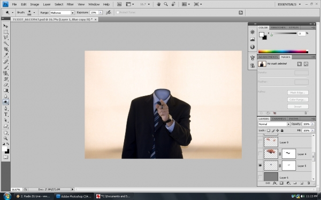Select the Gradient tool
Image resolution: width=321 pixels, height=200 pixels.
tap(5, 91)
